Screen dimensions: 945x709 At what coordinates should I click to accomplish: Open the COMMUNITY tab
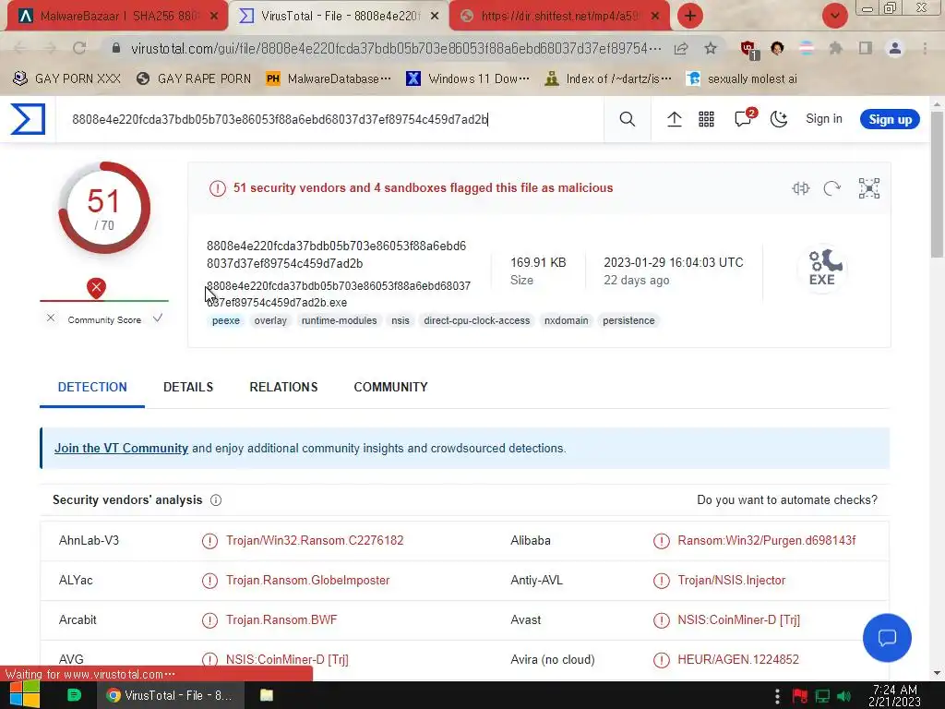coord(390,387)
